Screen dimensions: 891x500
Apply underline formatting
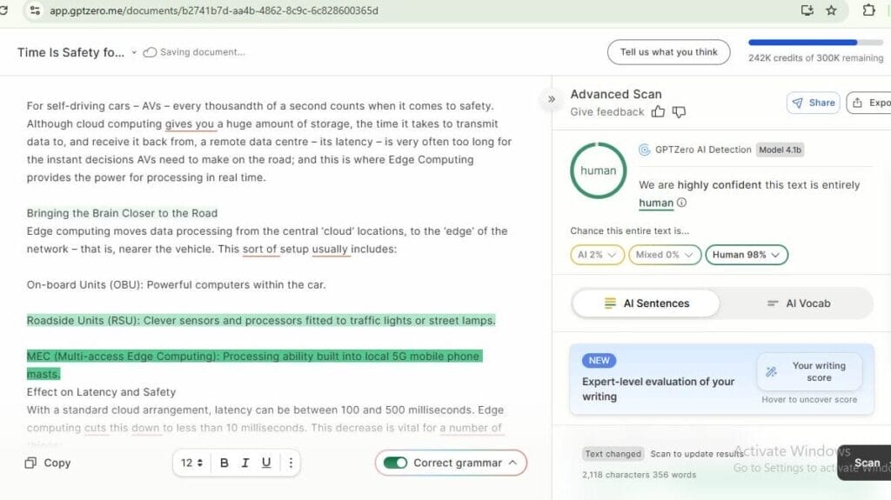click(266, 463)
